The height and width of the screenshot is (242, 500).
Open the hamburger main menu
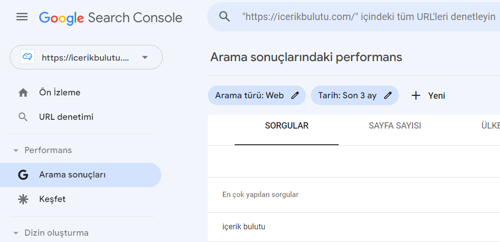coord(22,17)
